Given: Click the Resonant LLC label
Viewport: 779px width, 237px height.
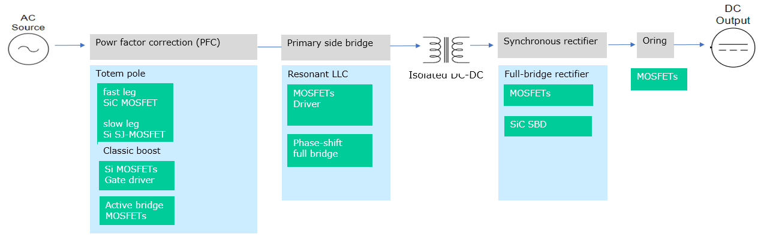Looking at the screenshot, I should point(318,74).
